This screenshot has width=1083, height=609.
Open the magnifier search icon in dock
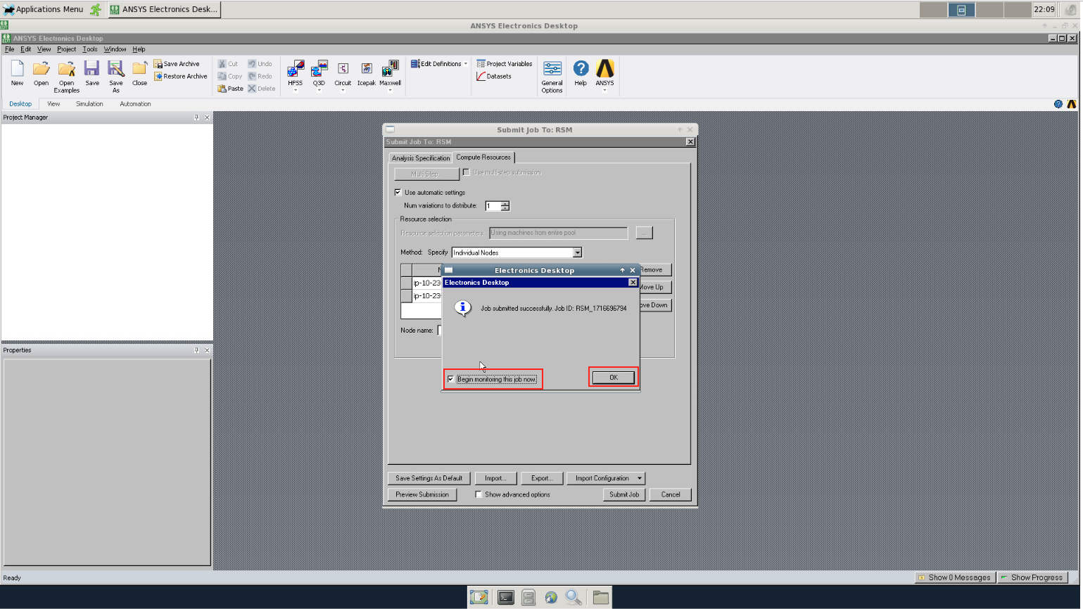click(x=574, y=598)
